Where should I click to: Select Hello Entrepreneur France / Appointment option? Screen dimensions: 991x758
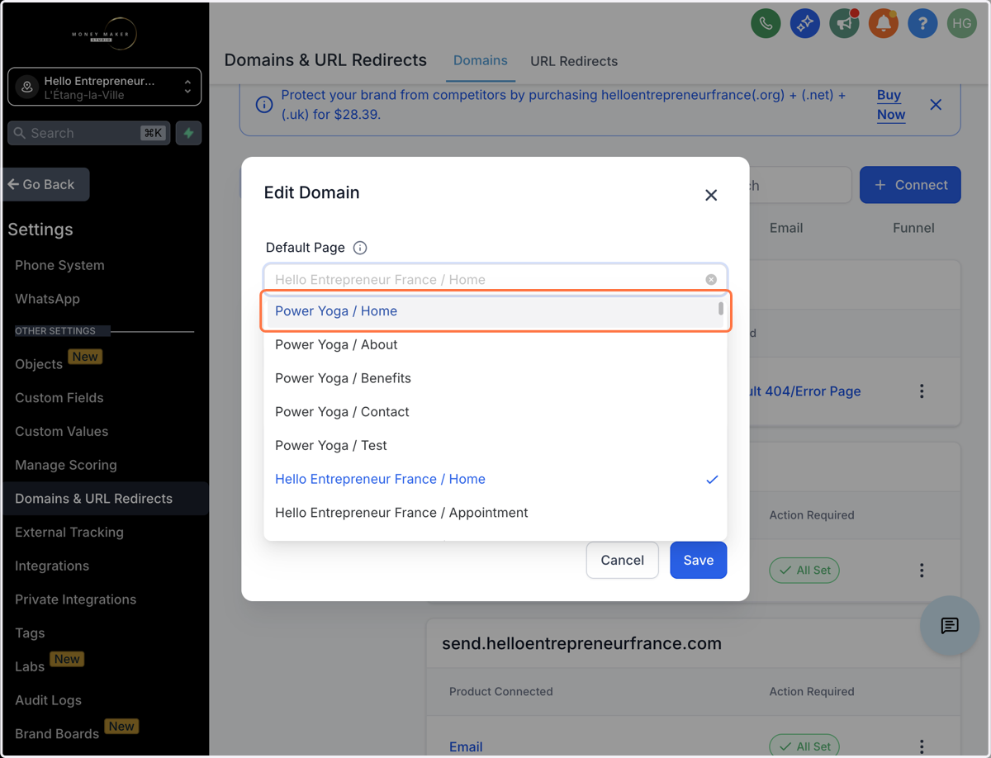[495, 513]
